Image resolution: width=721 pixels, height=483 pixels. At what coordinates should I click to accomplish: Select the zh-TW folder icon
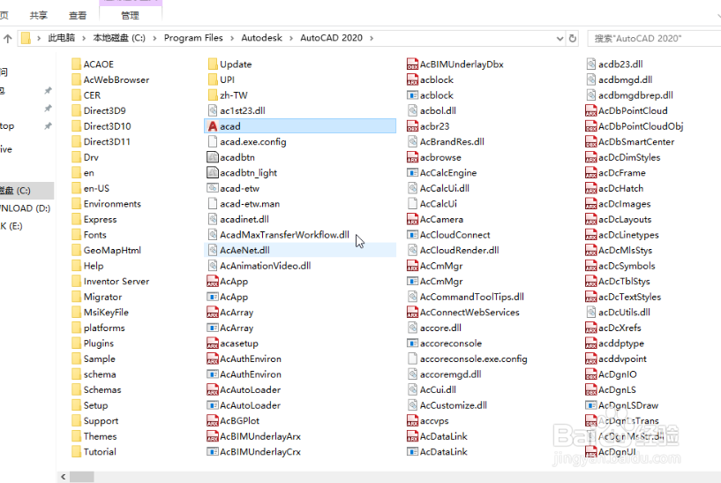pyautogui.click(x=213, y=95)
